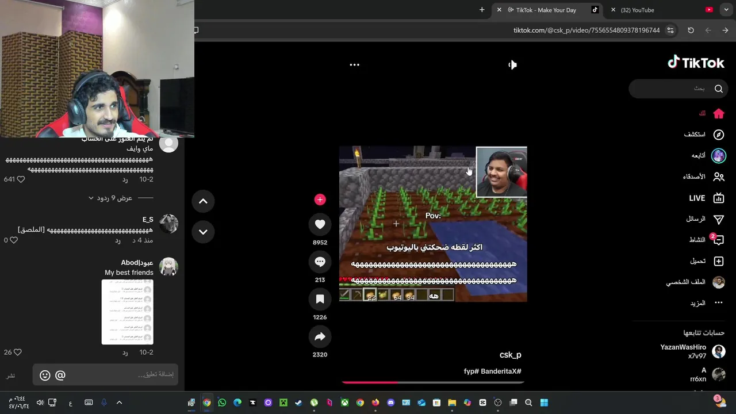Image resolution: width=736 pixels, height=414 pixels.
Task: Open the video comments bubble icon
Action: 320,262
